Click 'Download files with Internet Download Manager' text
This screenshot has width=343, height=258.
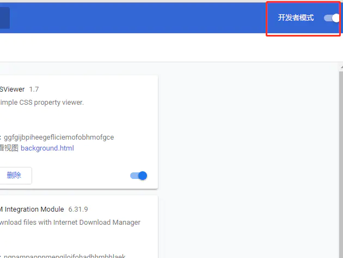click(x=70, y=222)
